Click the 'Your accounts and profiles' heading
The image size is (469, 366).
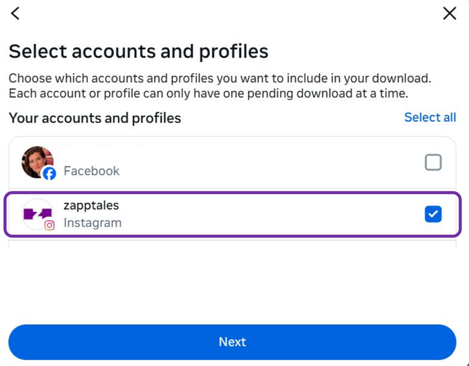[x=95, y=118]
